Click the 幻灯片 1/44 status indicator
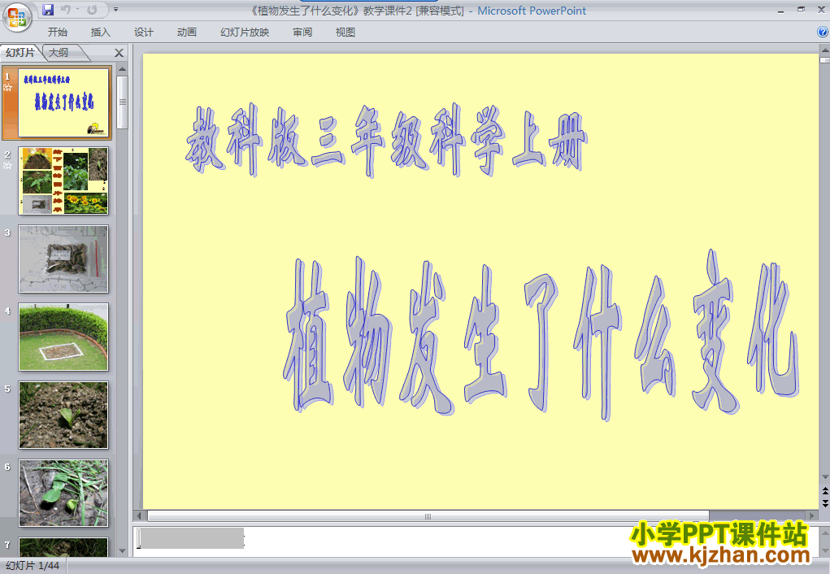Screen dimensions: 830x574 click(x=33, y=566)
